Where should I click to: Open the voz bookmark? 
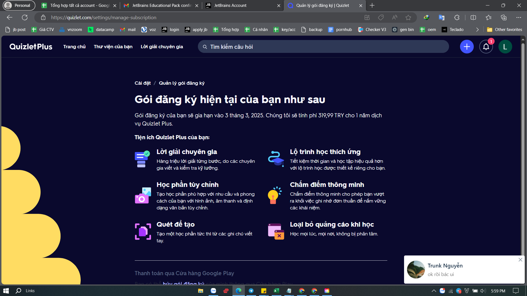149,30
